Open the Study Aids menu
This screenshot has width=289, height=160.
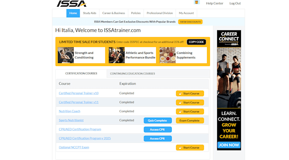pyautogui.click(x=89, y=13)
